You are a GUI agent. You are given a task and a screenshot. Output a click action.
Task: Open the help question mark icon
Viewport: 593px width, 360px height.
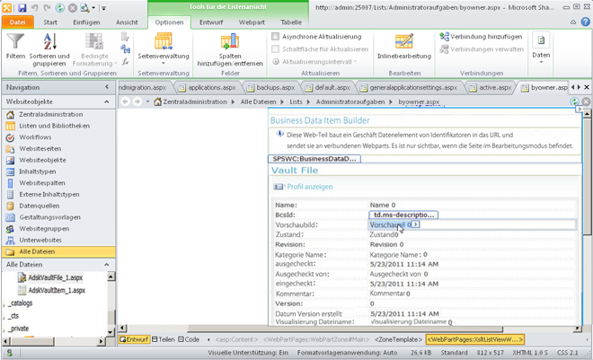[585, 22]
